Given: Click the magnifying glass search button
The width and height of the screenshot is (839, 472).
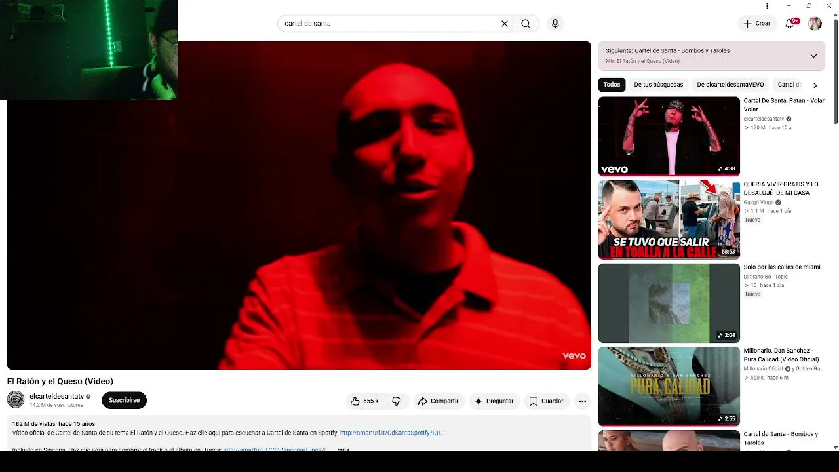Looking at the screenshot, I should (x=526, y=24).
